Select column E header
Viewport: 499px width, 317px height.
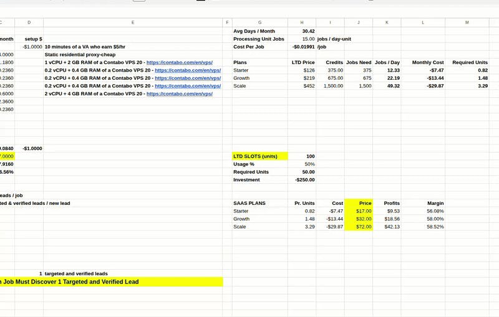(x=133, y=22)
